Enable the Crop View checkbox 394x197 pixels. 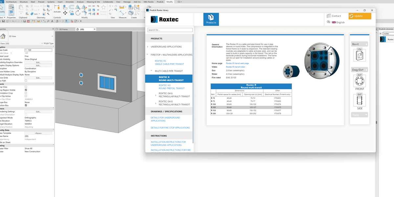(26, 87)
